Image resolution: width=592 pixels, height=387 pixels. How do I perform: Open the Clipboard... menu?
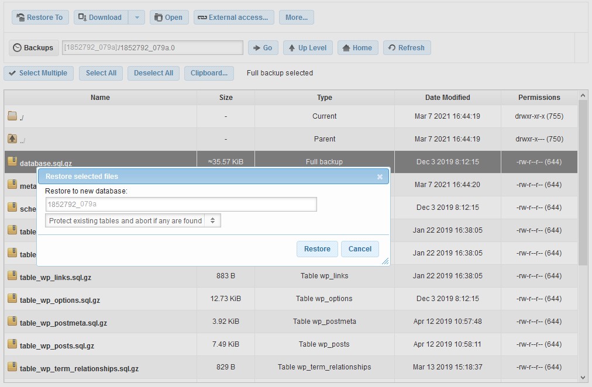pyautogui.click(x=209, y=73)
